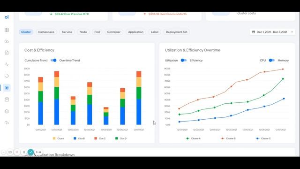The height and width of the screenshot is (169, 300).
Task: Click the Clus C orange legend swatch
Action: pyautogui.click(x=96, y=138)
